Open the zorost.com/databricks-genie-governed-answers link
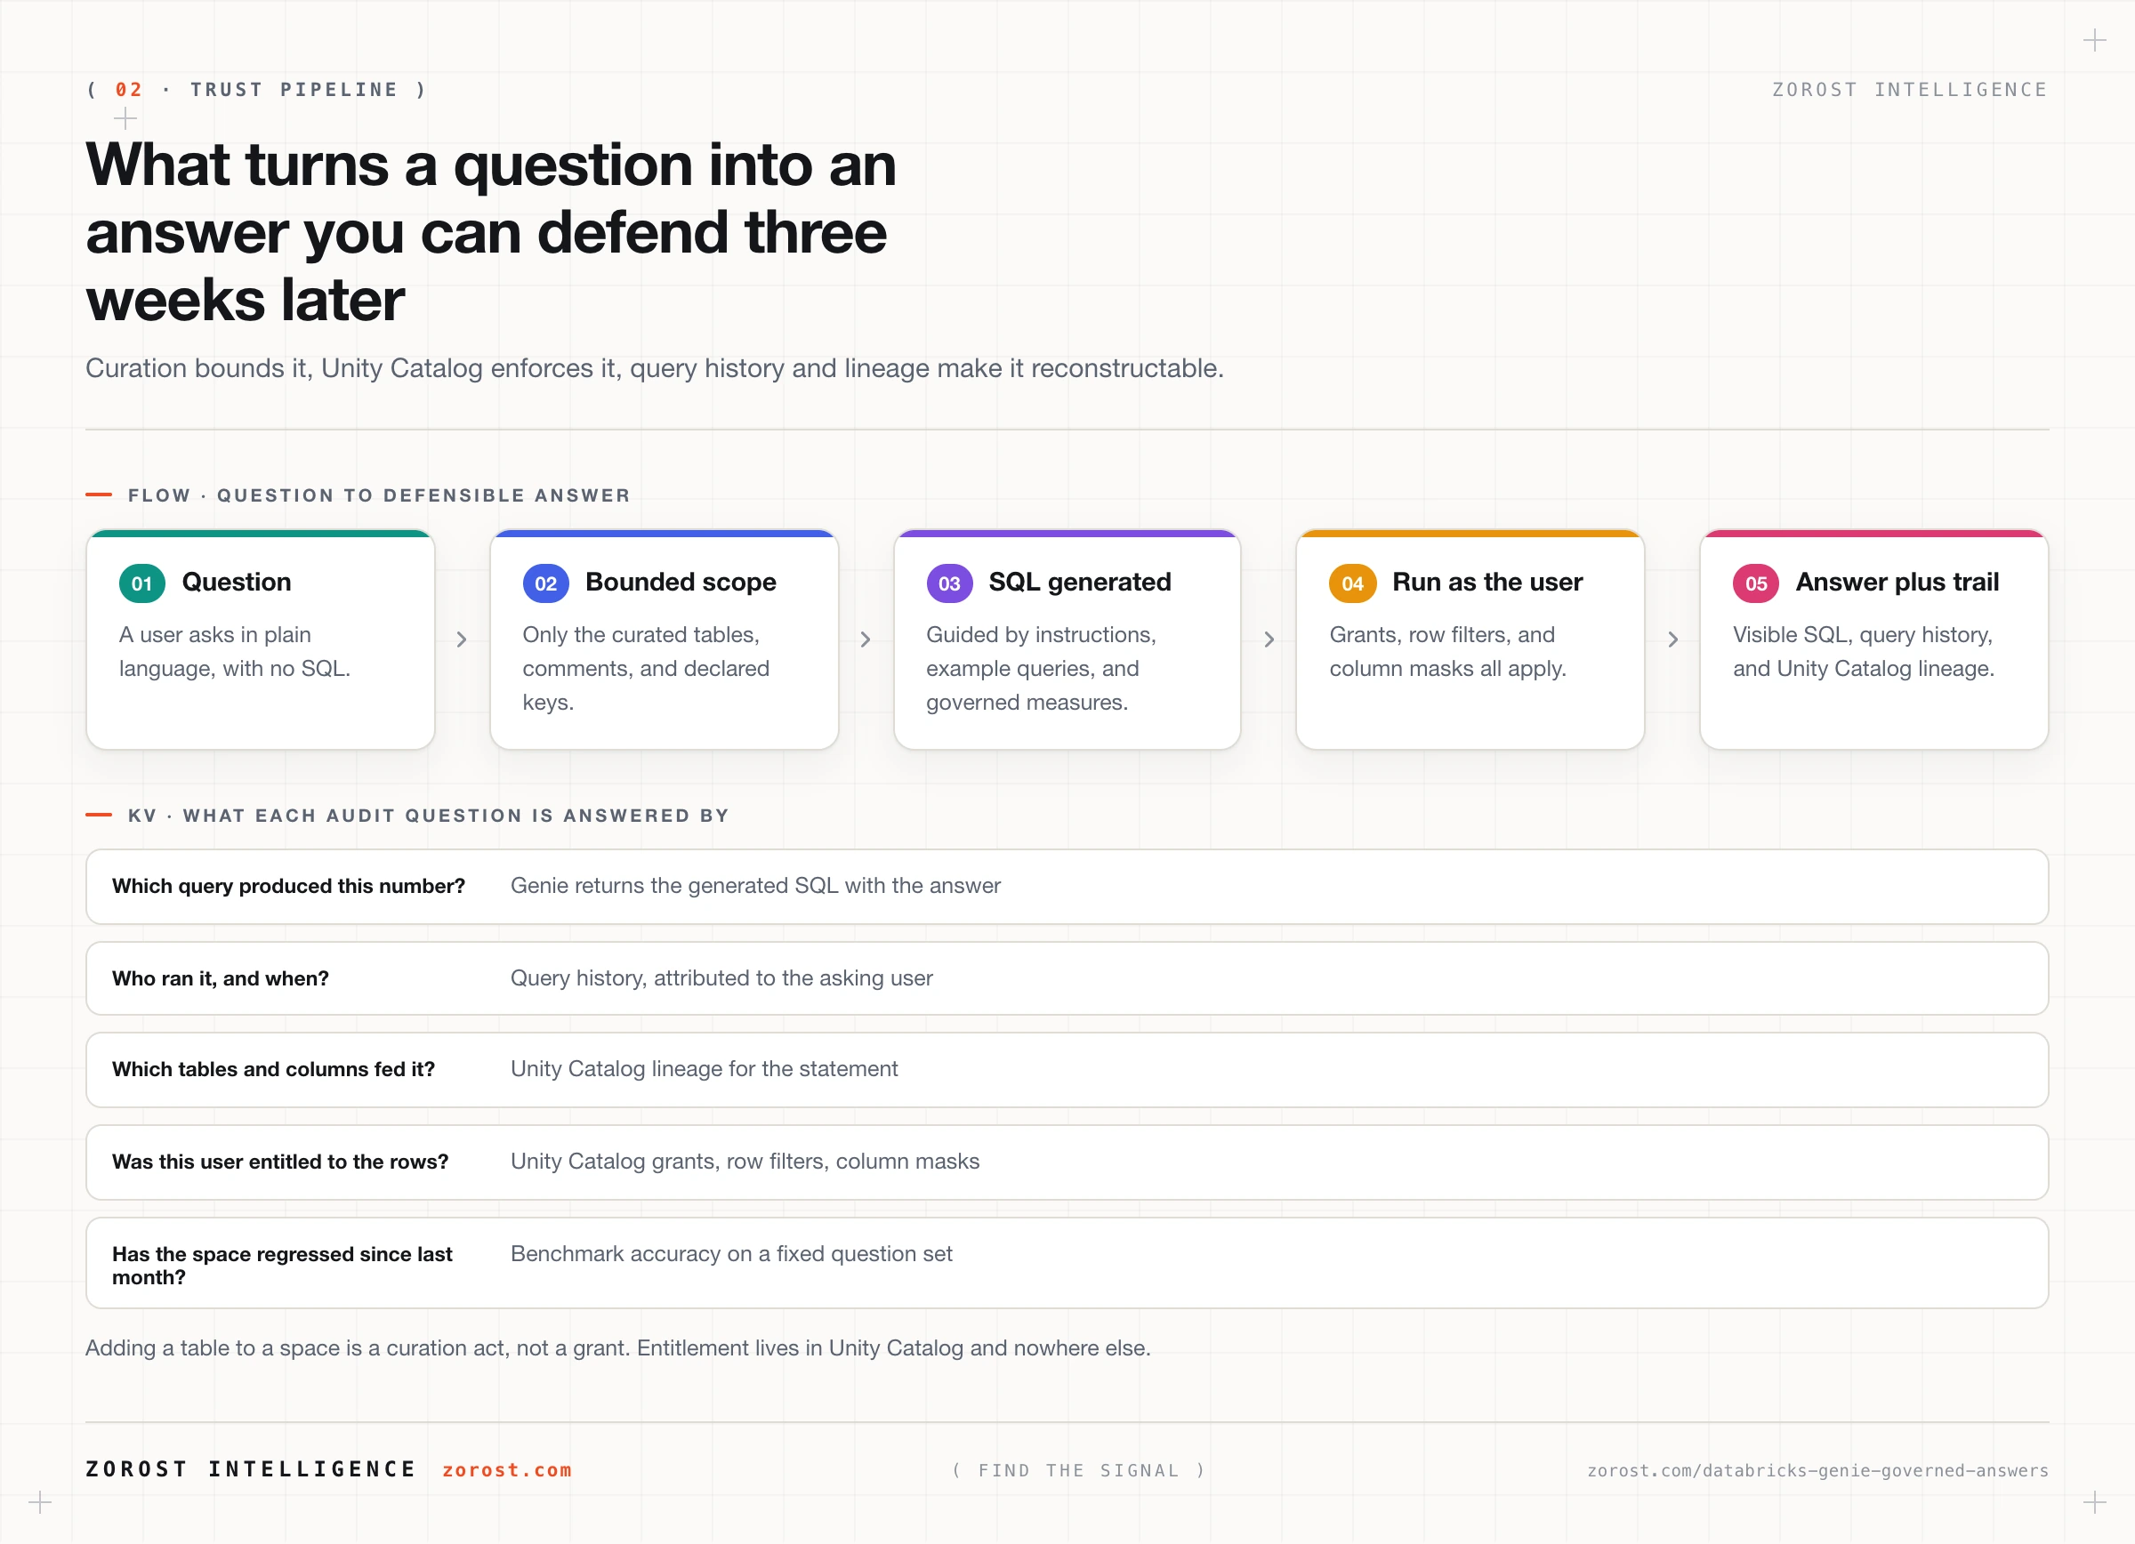Screen dimensions: 2135x1544 pyautogui.click(x=1817, y=1469)
